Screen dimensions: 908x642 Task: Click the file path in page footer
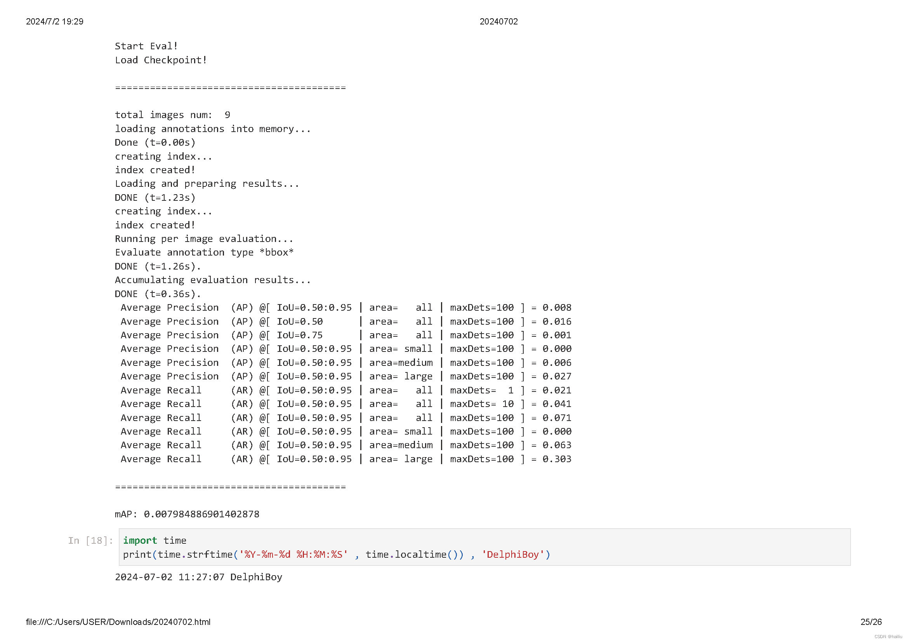(118, 622)
